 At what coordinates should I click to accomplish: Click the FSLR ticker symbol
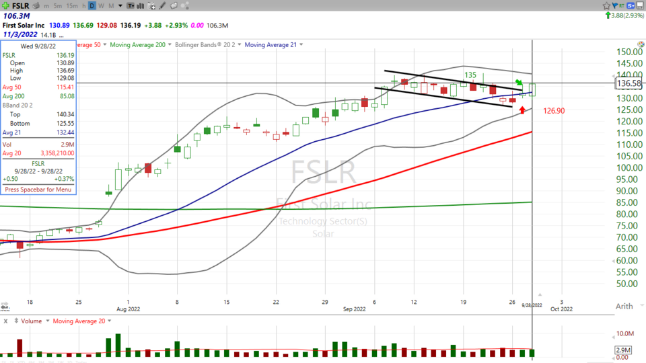point(21,6)
